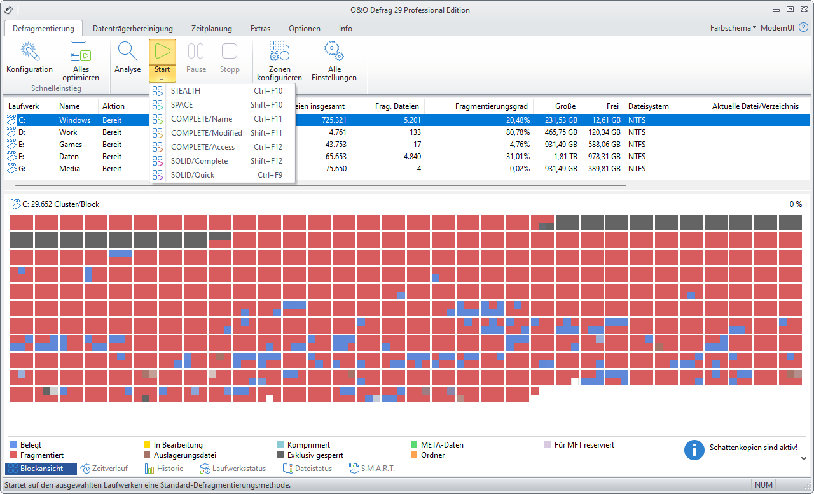Sort by the Frei column header

[602, 106]
